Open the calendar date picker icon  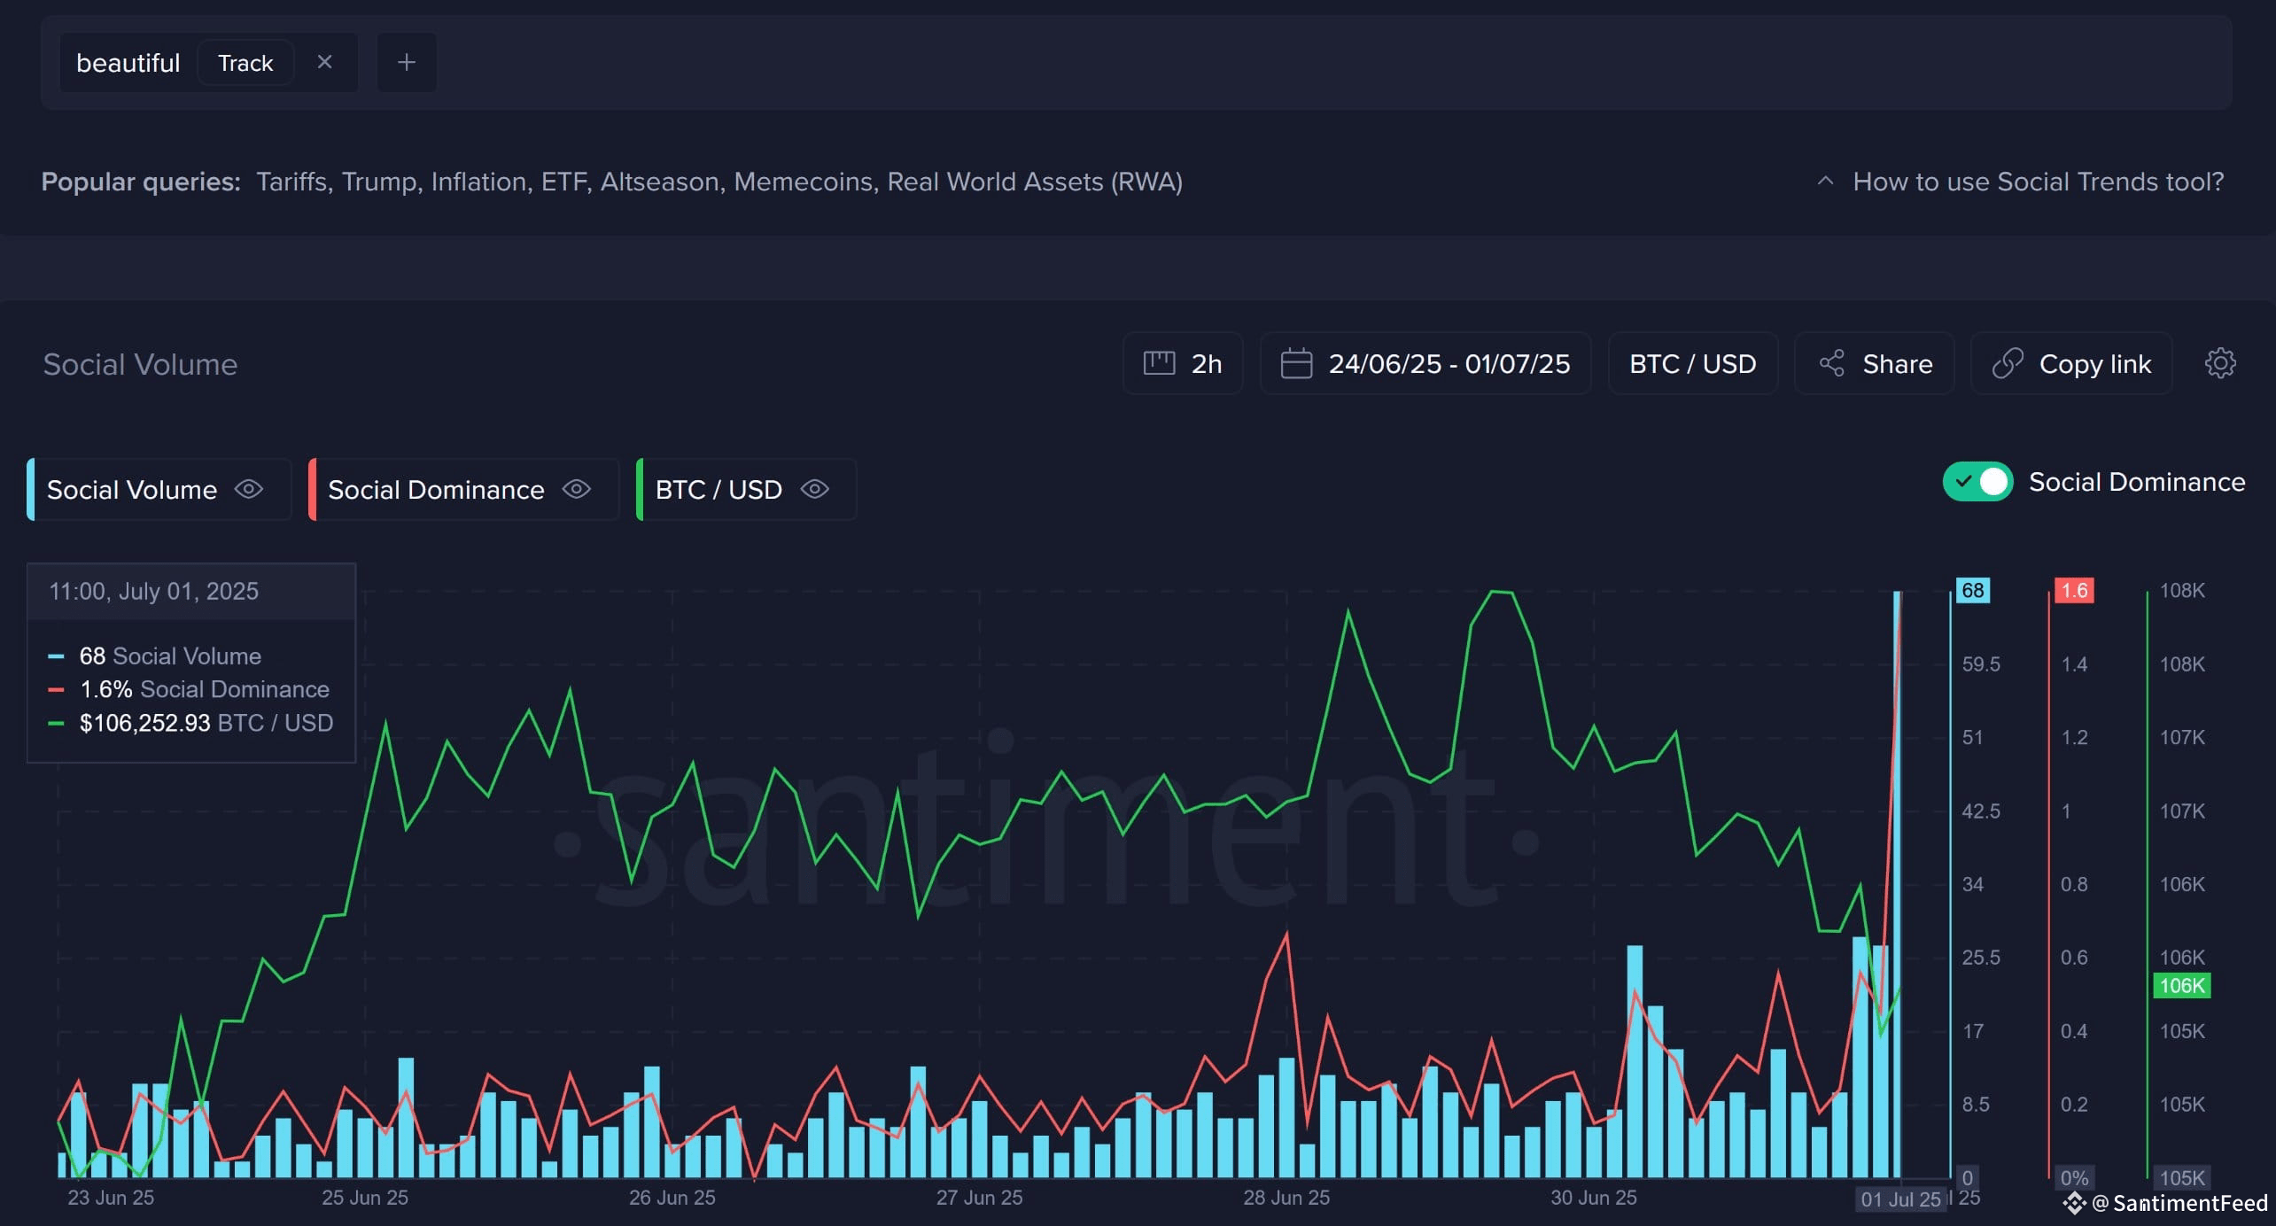point(1296,363)
